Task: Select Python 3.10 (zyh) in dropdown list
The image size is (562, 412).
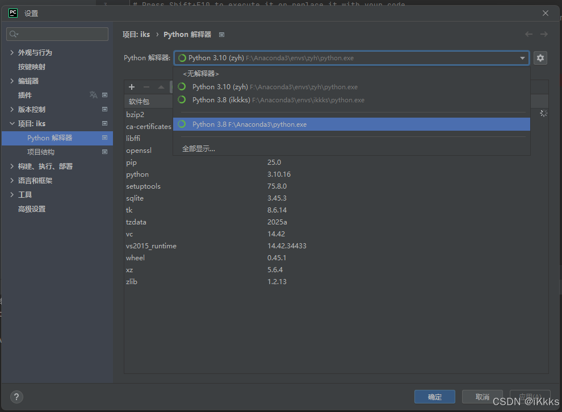Action: coord(351,87)
